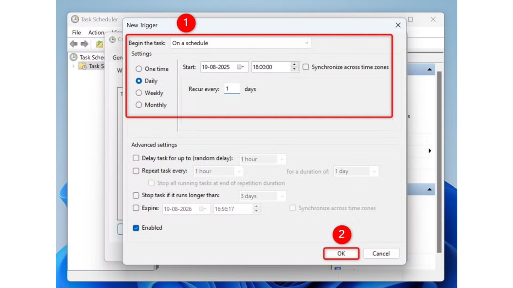Click the scroll-up arrow on the right panel scrollbar
The image size is (513, 288).
coord(429,69)
